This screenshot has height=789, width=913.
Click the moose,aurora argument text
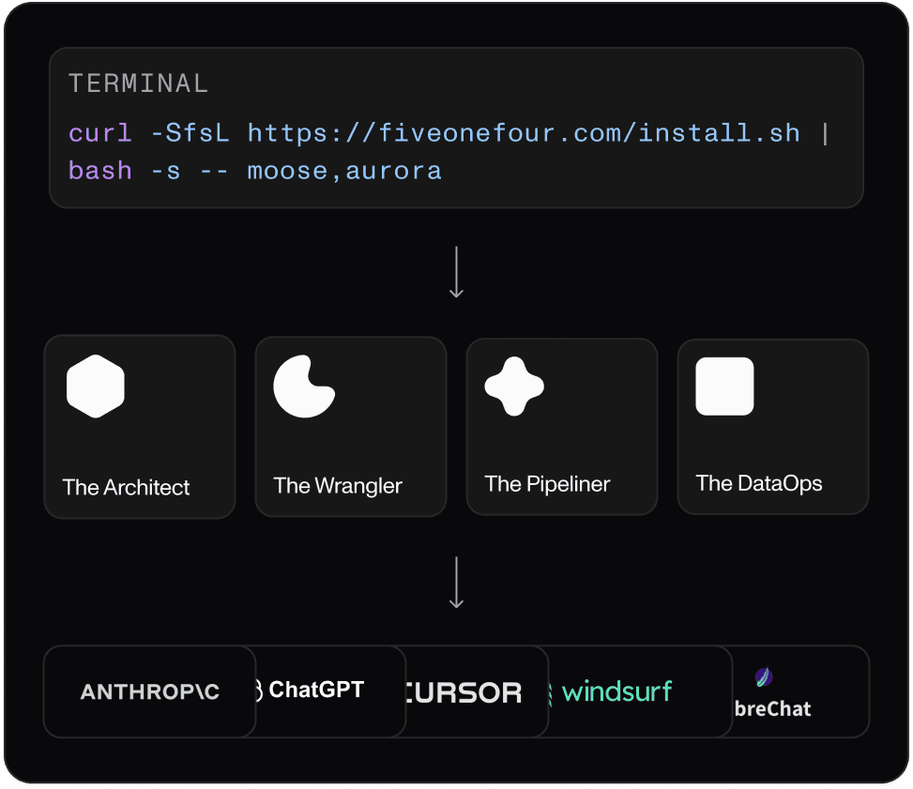pos(344,171)
